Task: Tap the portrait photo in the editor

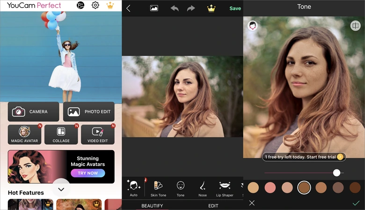Action: (x=182, y=96)
